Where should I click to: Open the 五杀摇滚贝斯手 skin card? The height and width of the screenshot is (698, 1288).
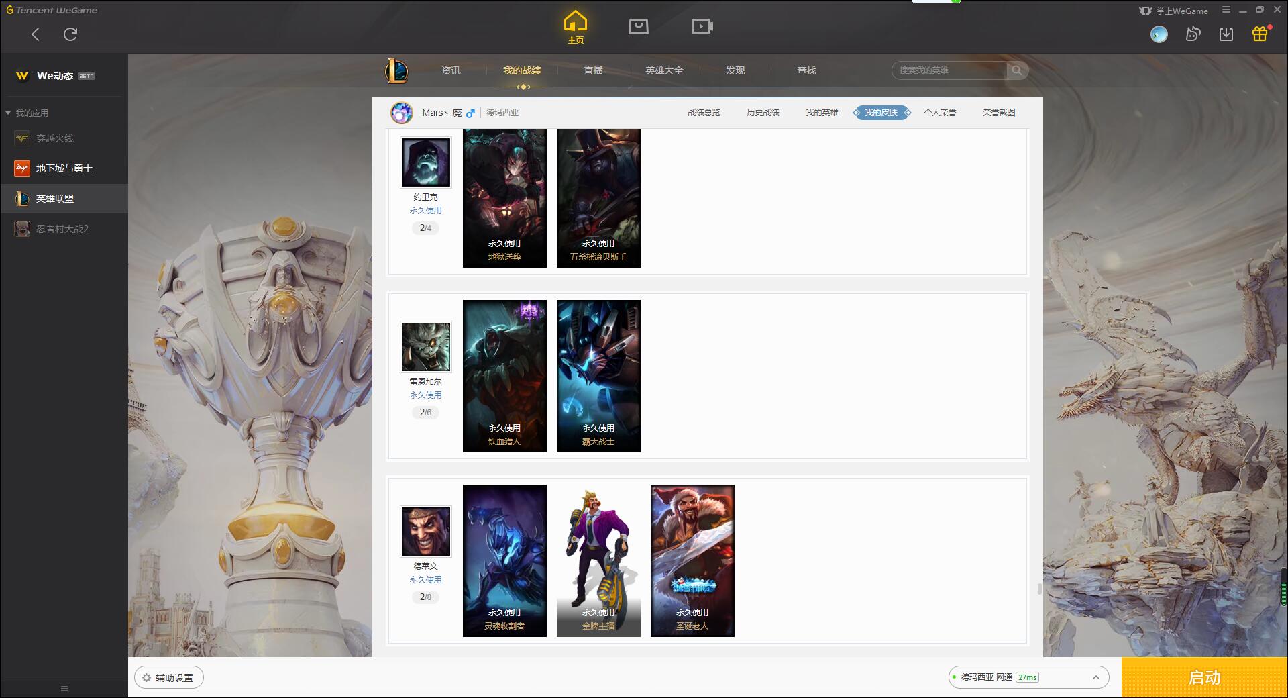[x=598, y=199]
